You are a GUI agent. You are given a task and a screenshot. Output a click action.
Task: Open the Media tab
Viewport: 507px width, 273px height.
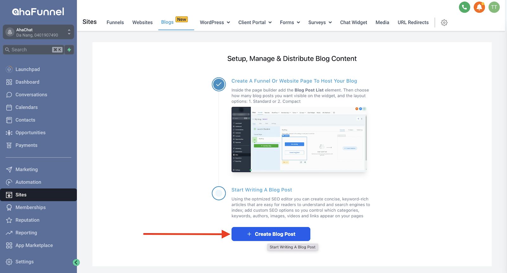pos(382,22)
